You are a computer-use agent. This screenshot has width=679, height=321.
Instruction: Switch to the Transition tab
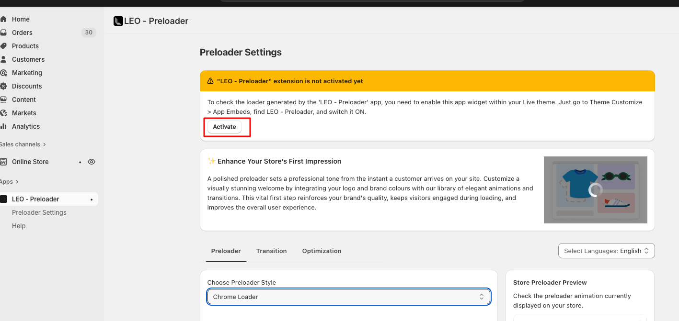(x=272, y=251)
